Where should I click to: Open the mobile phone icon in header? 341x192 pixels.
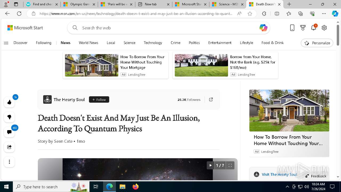(292, 28)
